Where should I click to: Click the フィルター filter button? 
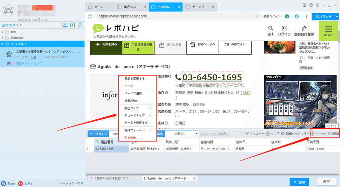coord(255,133)
